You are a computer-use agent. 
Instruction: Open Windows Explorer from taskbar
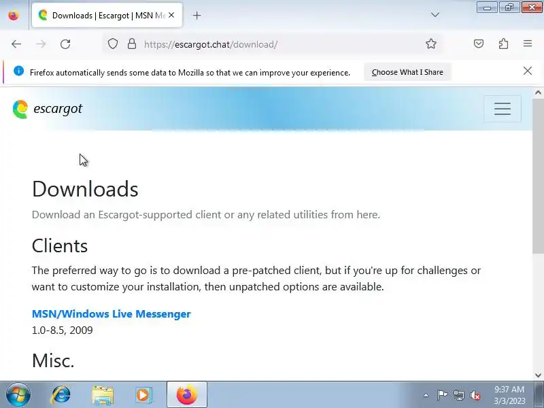103,395
